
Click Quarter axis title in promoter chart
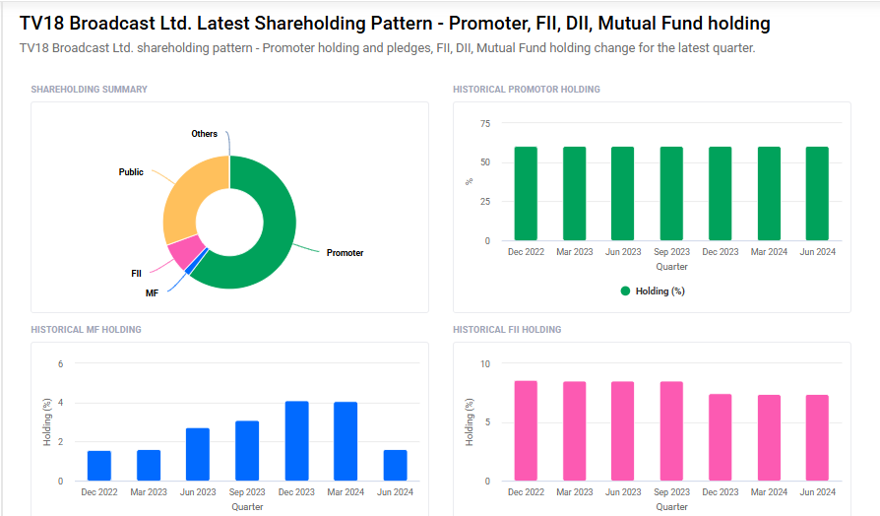(x=671, y=266)
